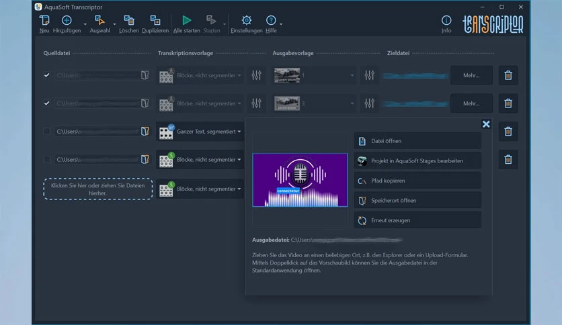Viewport: 562px width, 325px height.
Task: Uncheck the second row checkbox
Action: (x=46, y=103)
